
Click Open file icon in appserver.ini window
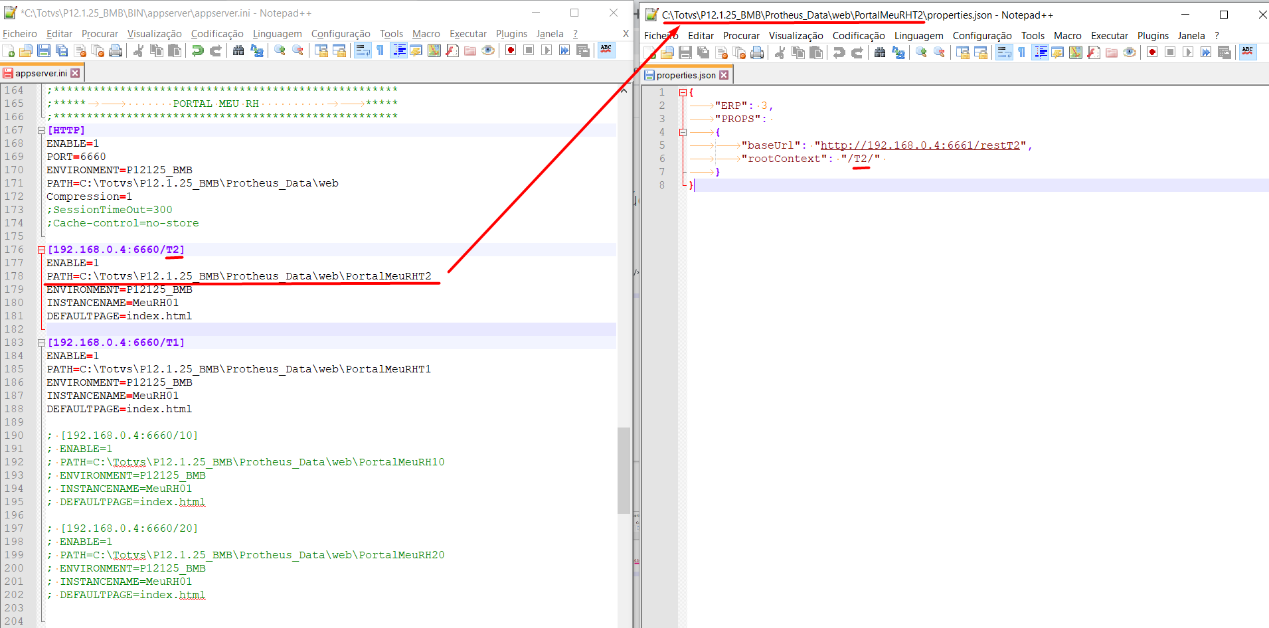pos(26,51)
